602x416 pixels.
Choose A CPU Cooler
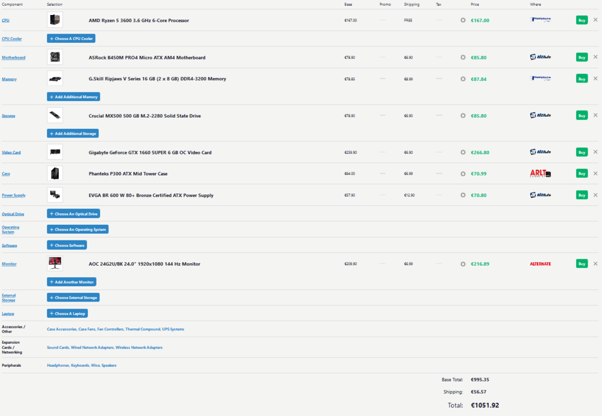click(71, 38)
